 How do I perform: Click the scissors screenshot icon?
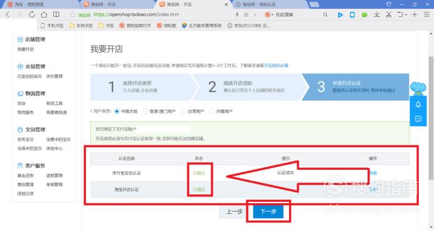click(389, 14)
